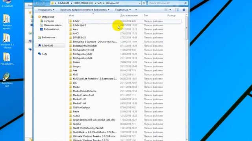Click the folder icon next to KMS

coord(70,74)
